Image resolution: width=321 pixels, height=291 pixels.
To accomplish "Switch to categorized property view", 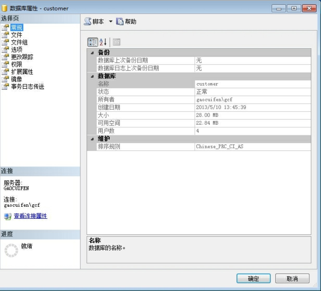I will click(92, 42).
